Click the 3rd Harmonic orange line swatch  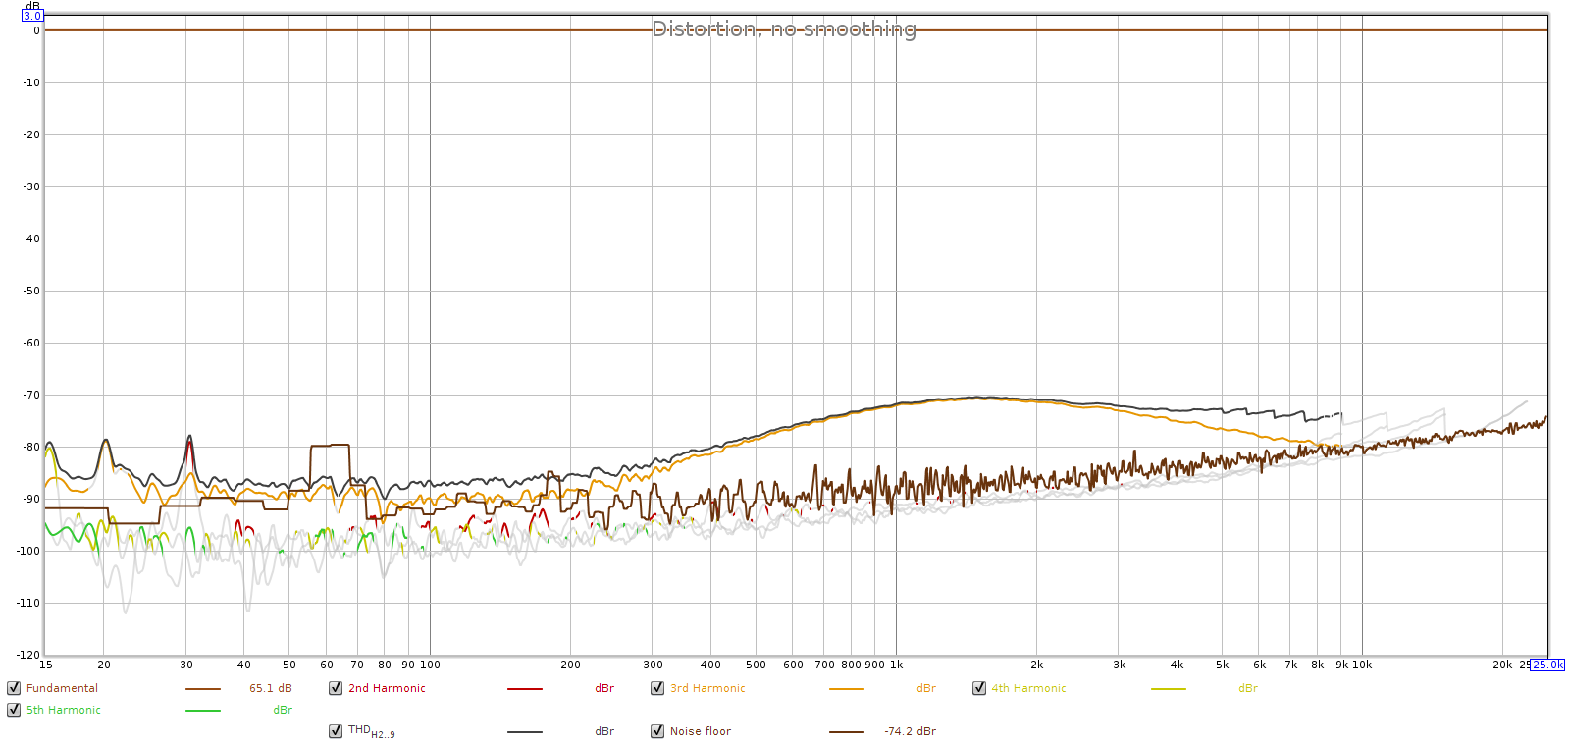tap(847, 689)
